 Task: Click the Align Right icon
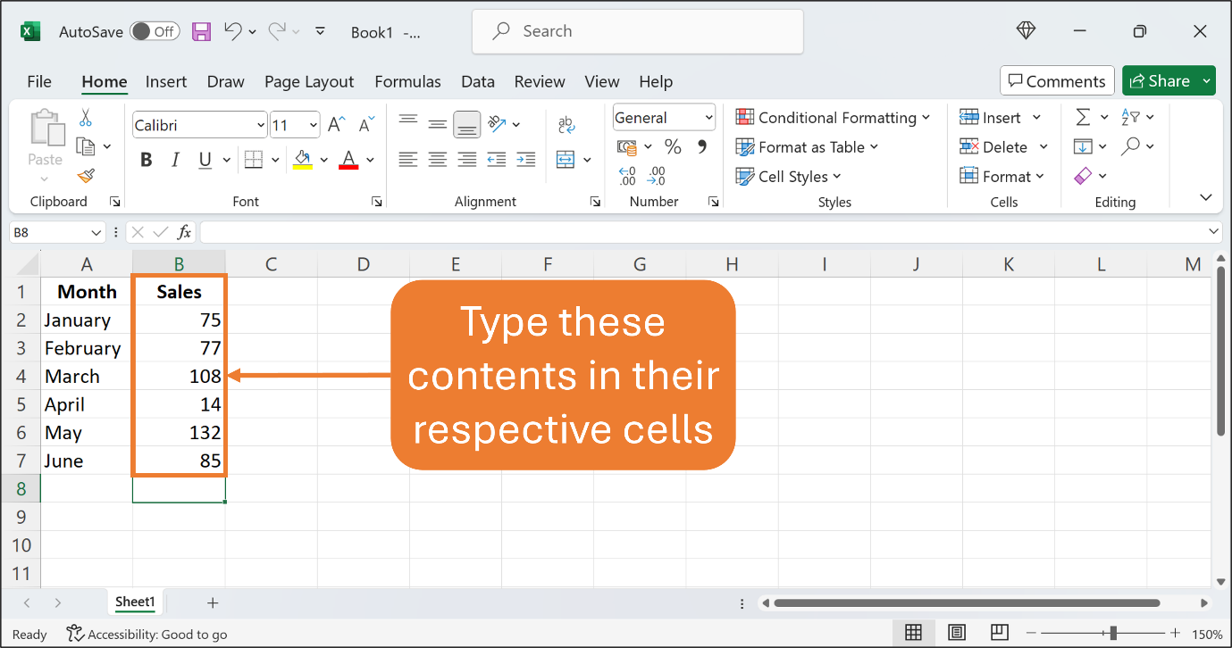click(466, 160)
